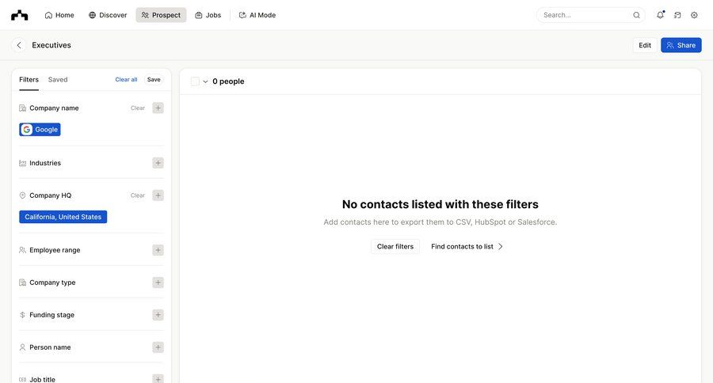
Task: Open the Jobs section
Action: (x=208, y=15)
